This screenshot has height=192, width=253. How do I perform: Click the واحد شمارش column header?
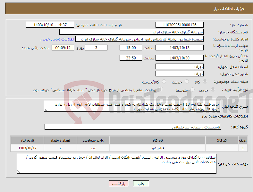pyautogui.click(x=93, y=140)
